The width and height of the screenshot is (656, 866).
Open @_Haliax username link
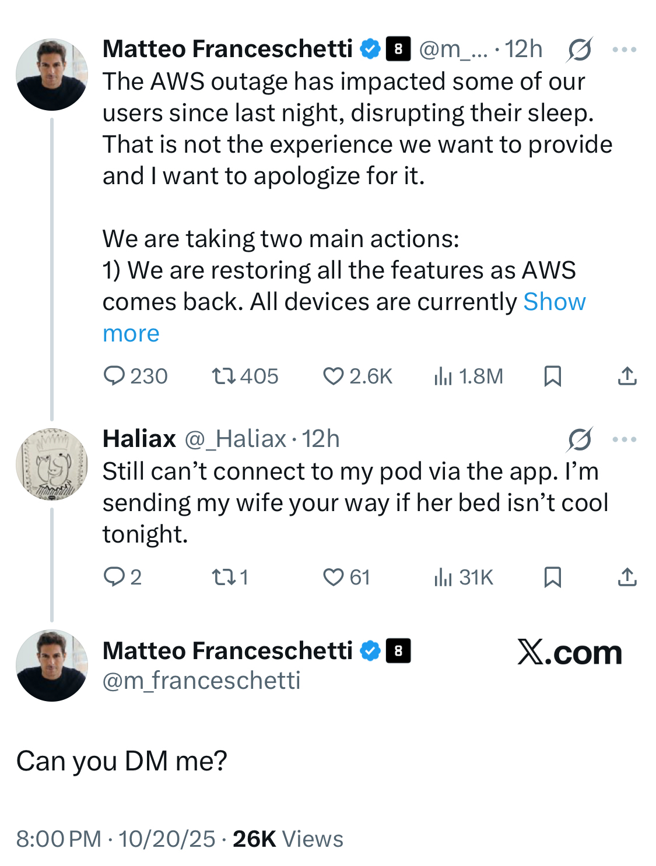pyautogui.click(x=235, y=439)
